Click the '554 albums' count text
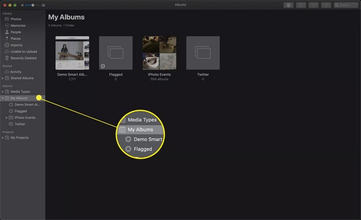 (159, 79)
